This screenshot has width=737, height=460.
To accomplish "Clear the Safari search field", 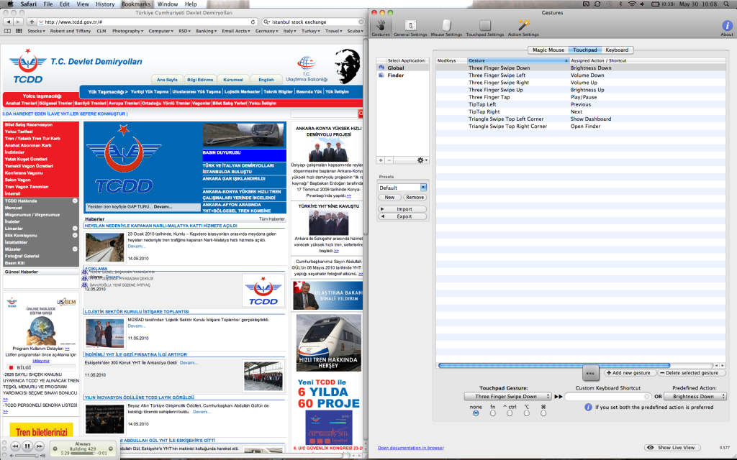I will (x=361, y=22).
